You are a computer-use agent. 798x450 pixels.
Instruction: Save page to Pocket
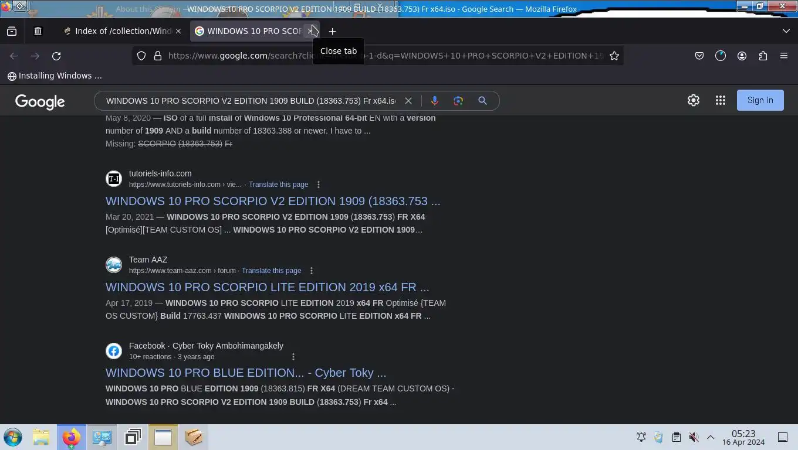[699, 56]
